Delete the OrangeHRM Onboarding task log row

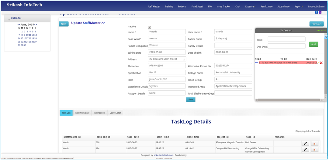tap(314, 150)
